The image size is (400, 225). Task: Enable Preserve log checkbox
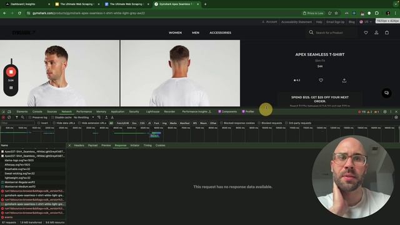click(x=30, y=117)
